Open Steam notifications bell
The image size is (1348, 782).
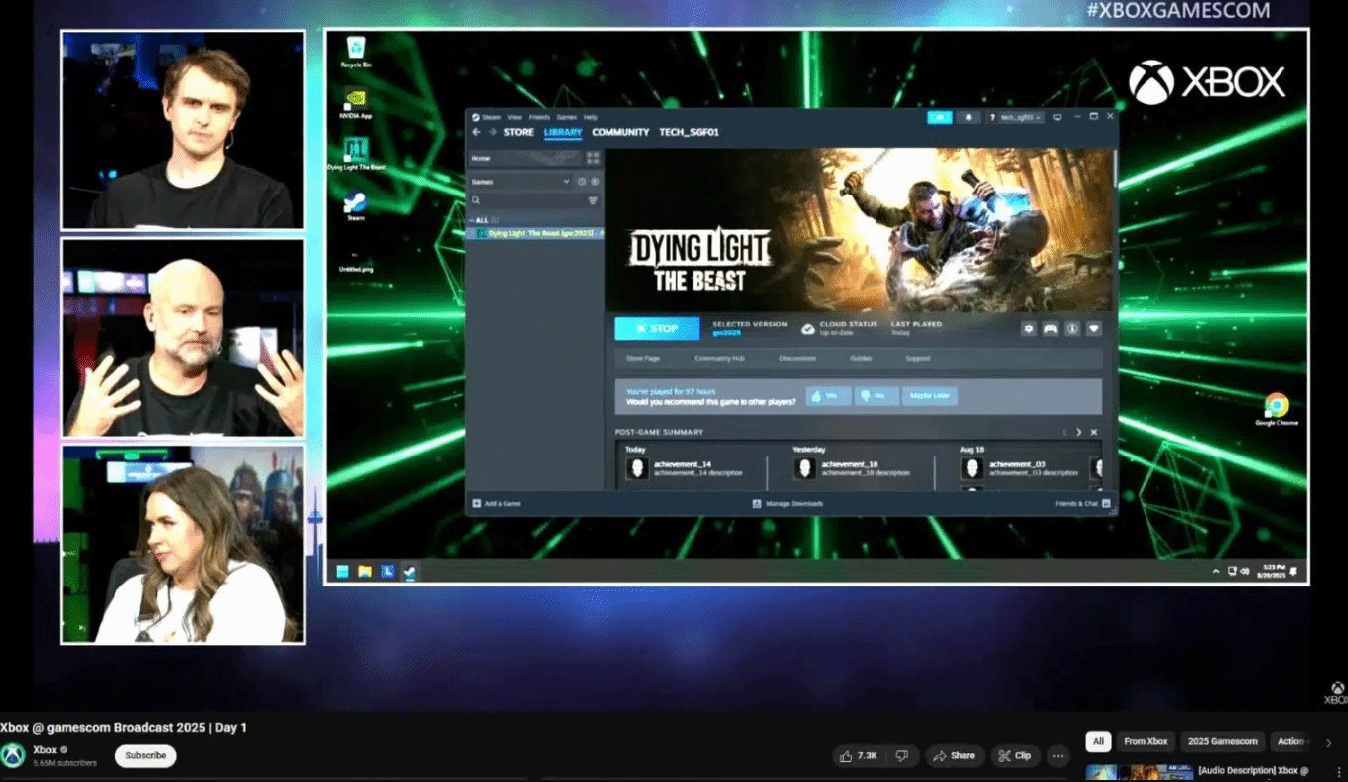969,117
